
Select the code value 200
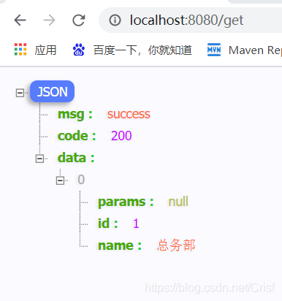[x=121, y=136]
